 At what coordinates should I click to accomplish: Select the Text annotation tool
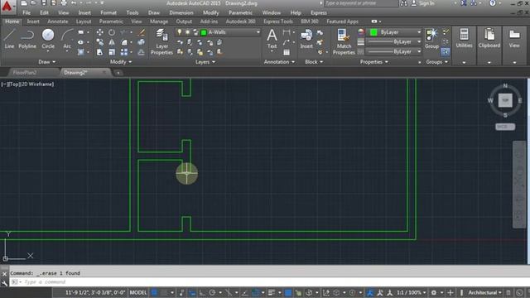(272, 39)
